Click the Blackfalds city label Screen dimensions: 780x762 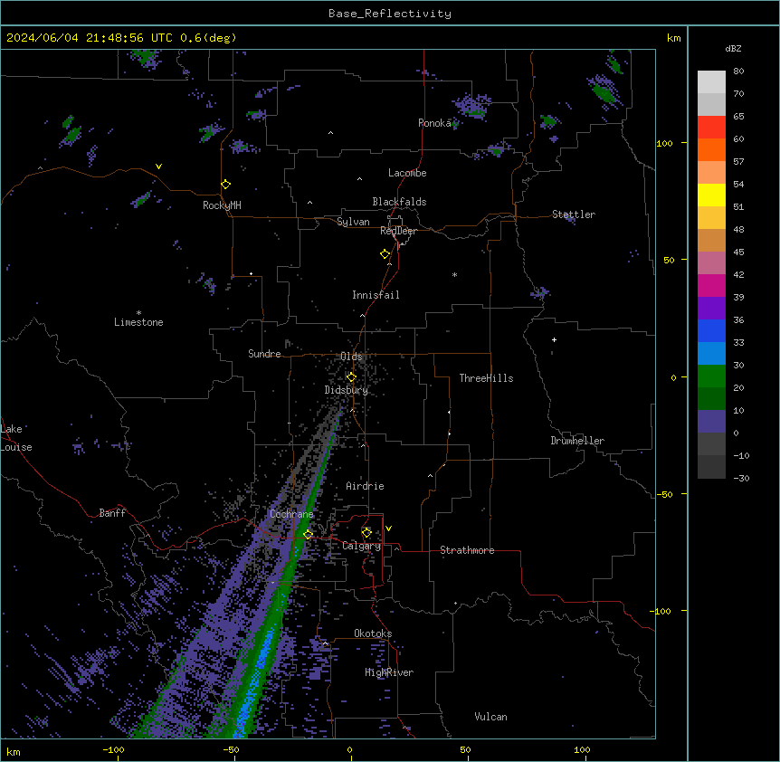click(x=399, y=202)
